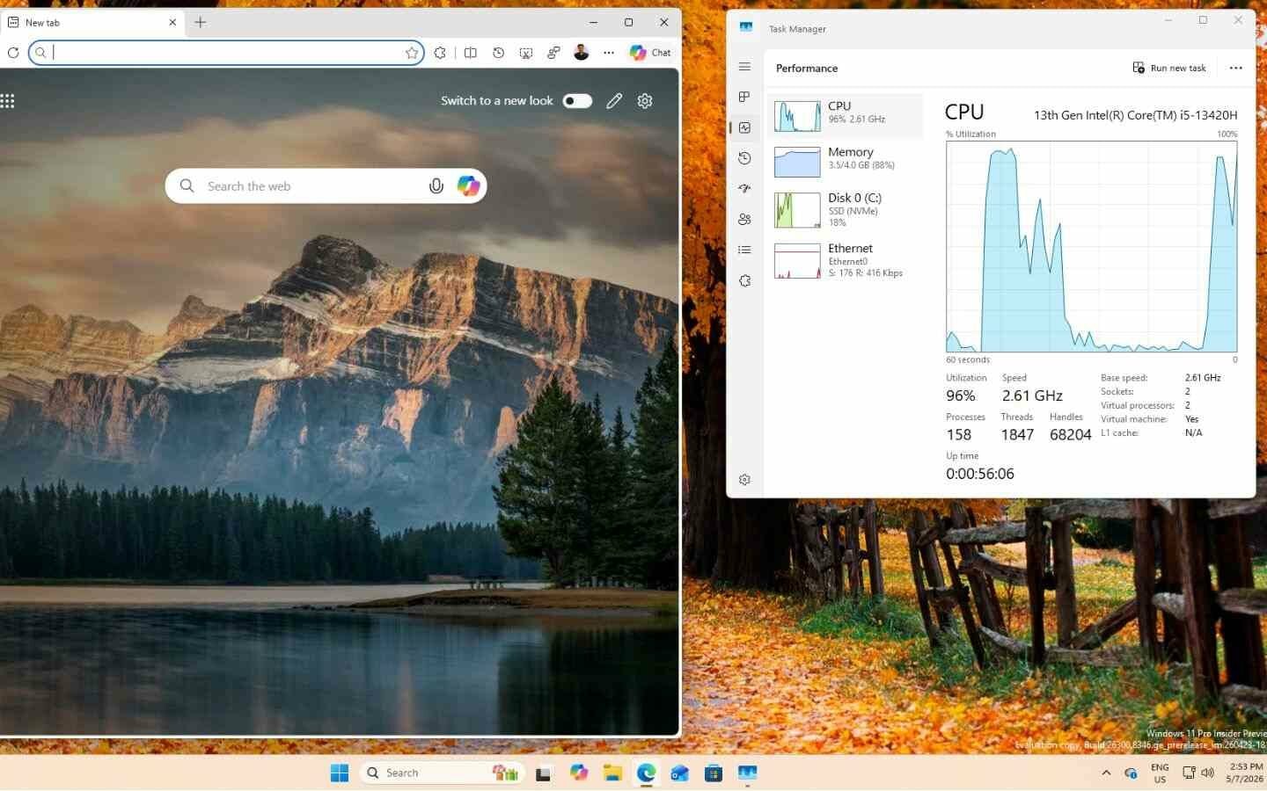Click the Performance heading in Task Manager
This screenshot has height=791, width=1267.
click(x=807, y=68)
